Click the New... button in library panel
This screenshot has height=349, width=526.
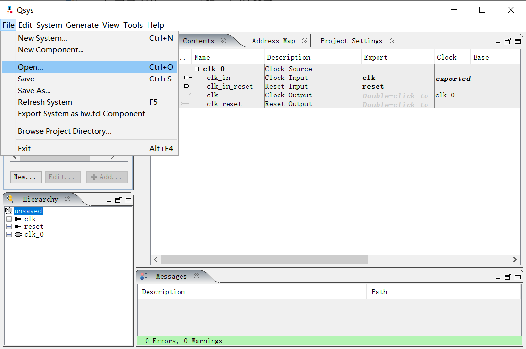pos(25,177)
